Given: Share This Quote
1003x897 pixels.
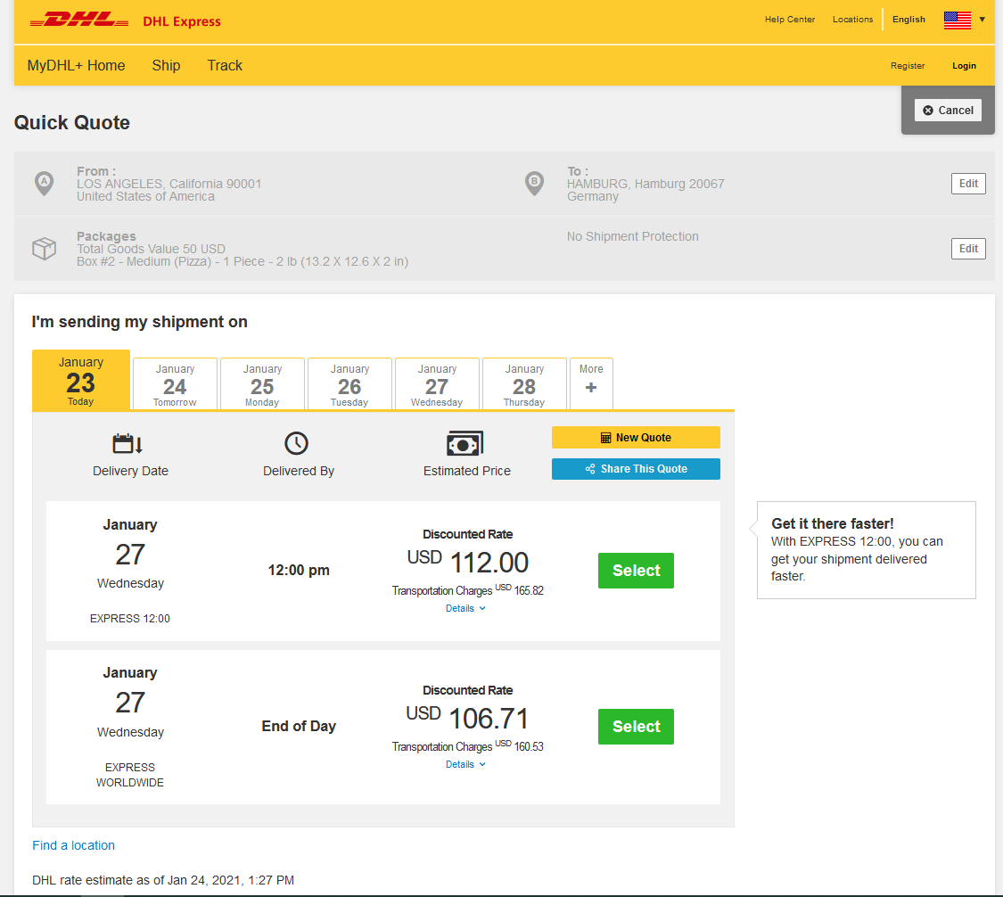Looking at the screenshot, I should 636,469.
